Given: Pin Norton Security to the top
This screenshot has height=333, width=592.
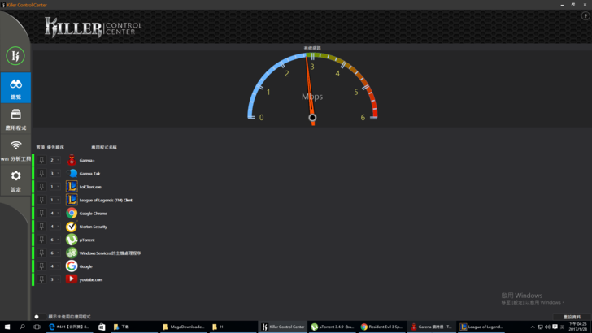Looking at the screenshot, I should 41,227.
